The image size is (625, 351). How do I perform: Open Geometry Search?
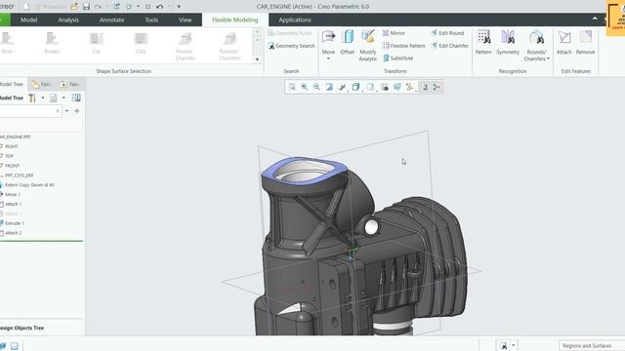click(x=291, y=46)
